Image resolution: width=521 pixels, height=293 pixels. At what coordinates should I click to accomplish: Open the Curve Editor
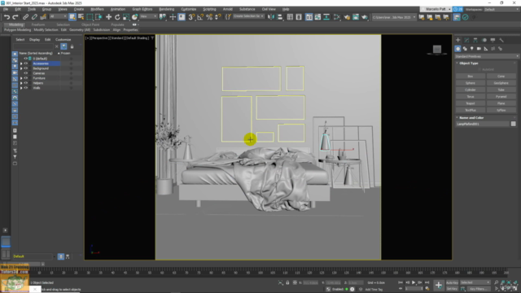point(317,17)
